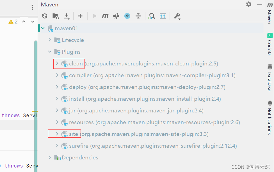Select deploy plugin entry text
Screen dimensions: 274x172
click(x=147, y=87)
